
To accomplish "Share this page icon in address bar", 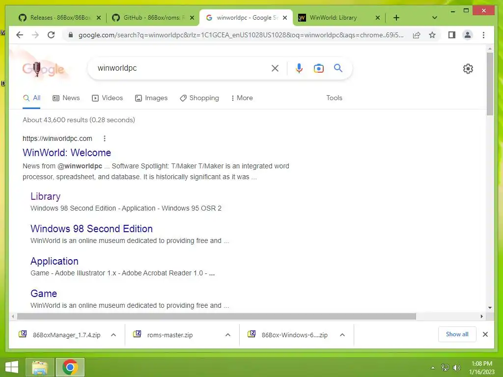I will click(417, 35).
